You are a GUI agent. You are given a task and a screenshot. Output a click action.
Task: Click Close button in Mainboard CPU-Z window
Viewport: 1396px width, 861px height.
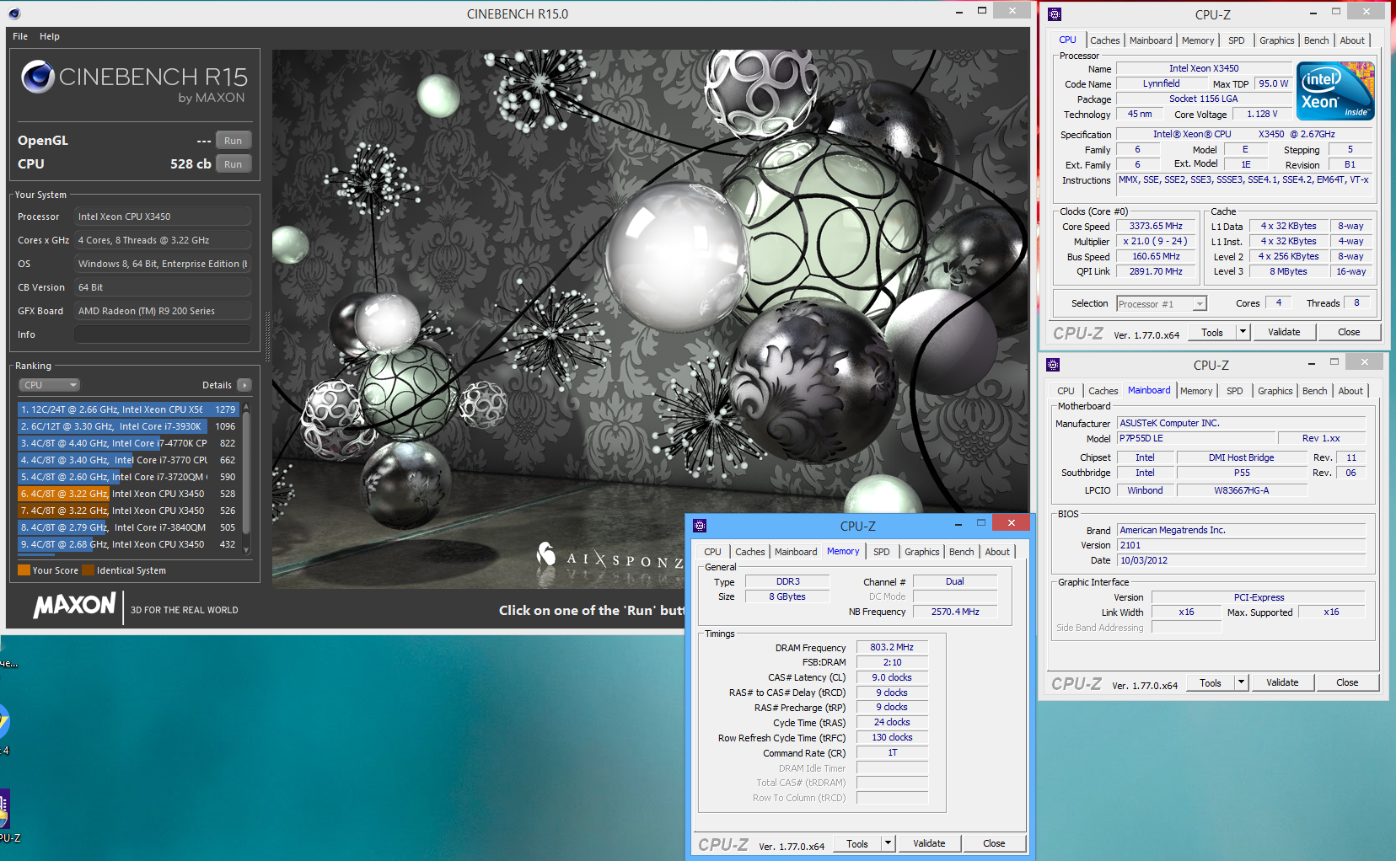coord(1347,682)
